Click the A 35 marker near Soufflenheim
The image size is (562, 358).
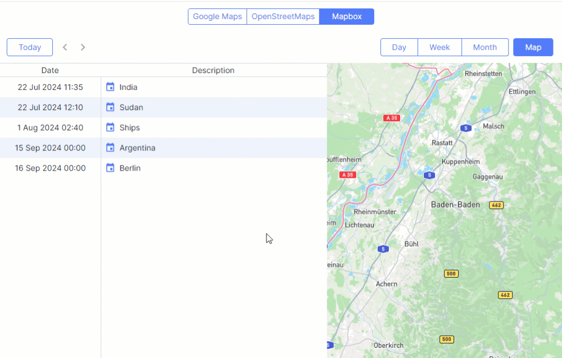[x=348, y=175]
